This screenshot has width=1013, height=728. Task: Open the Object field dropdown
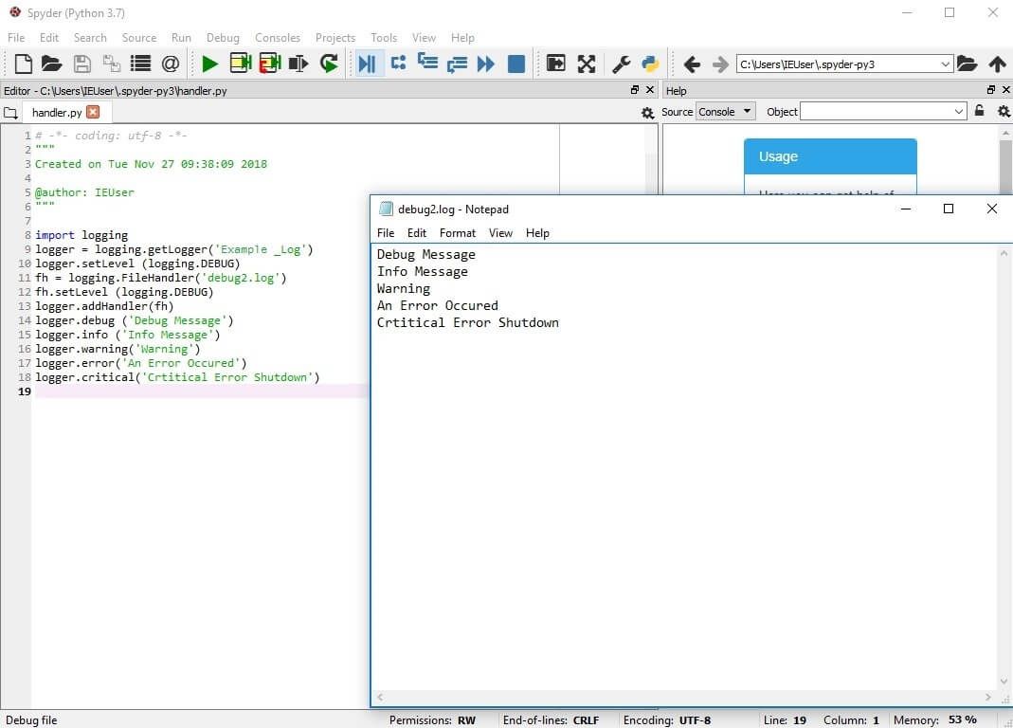click(960, 111)
